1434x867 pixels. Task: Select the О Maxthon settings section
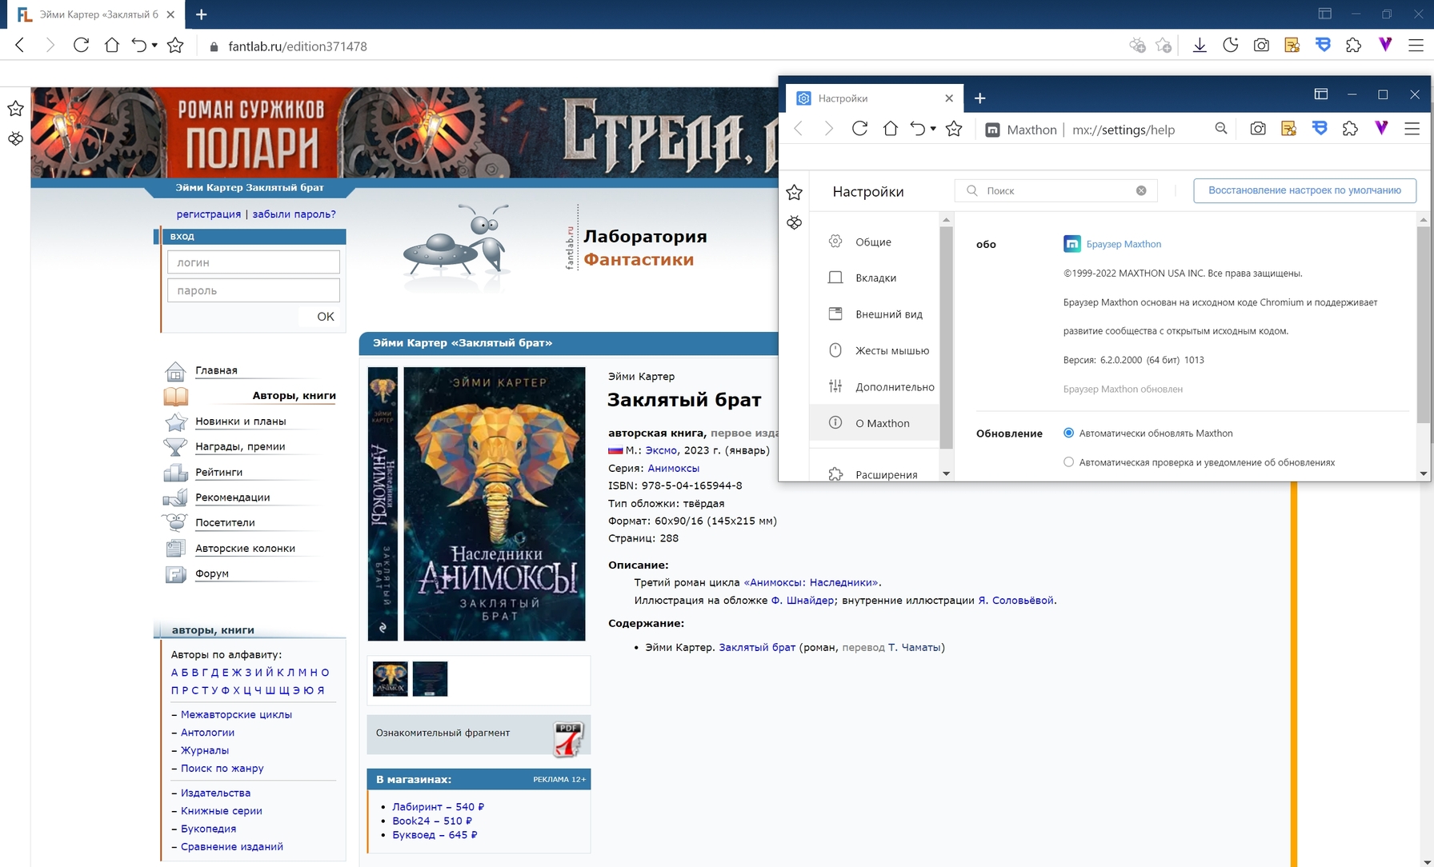874,423
